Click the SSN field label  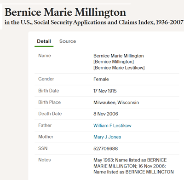[x=43, y=148]
